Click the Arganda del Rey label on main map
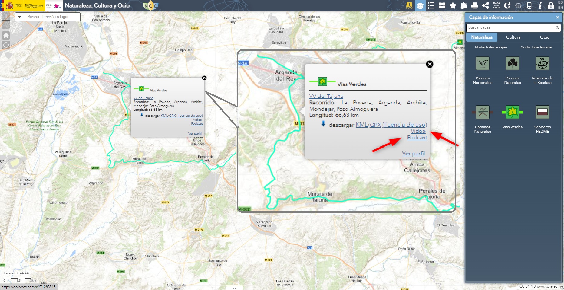564x290 pixels. tap(120, 85)
